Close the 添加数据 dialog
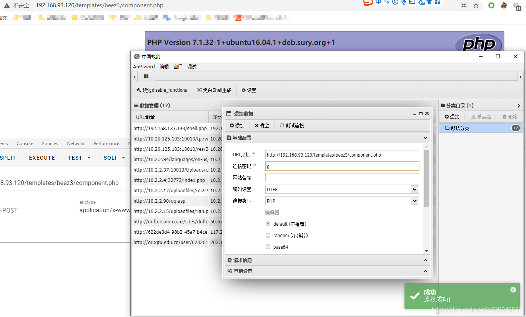 [427, 114]
